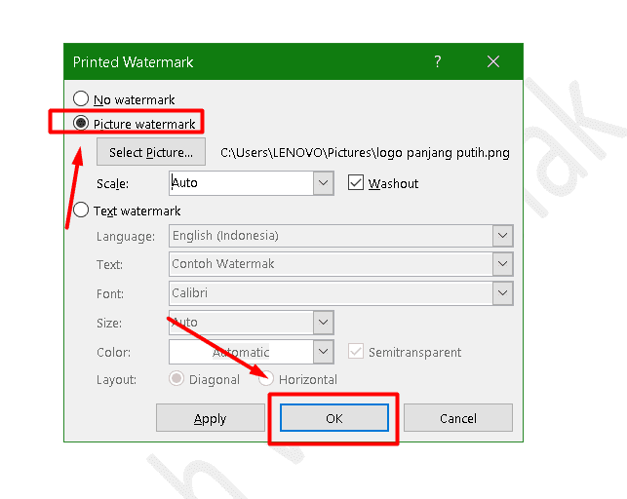Expand the Size dropdown arrow
627x499 pixels.
click(324, 322)
